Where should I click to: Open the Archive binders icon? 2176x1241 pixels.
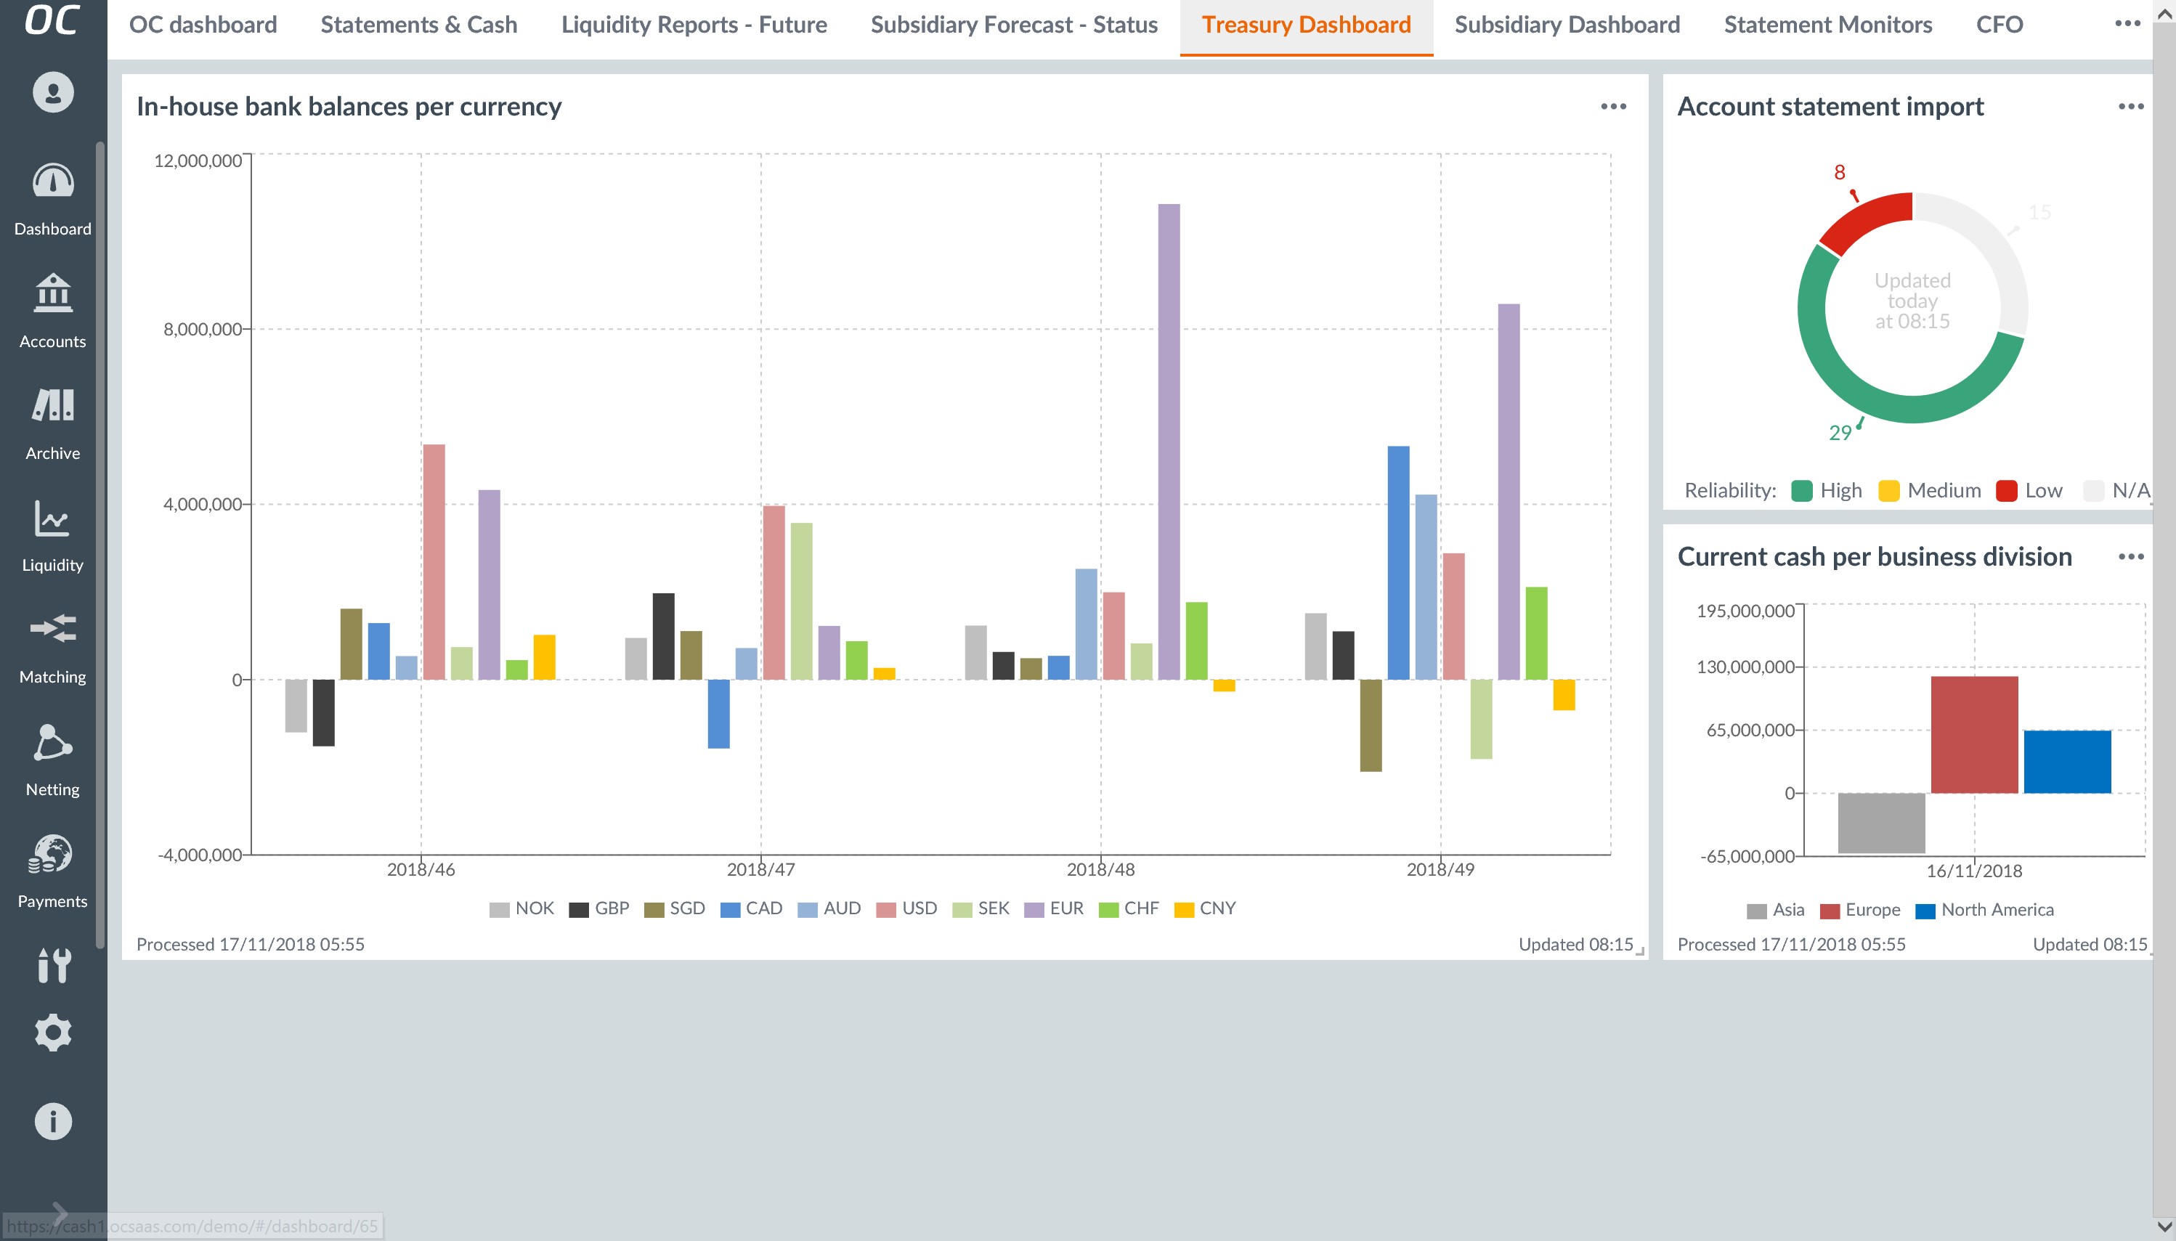[x=53, y=406]
